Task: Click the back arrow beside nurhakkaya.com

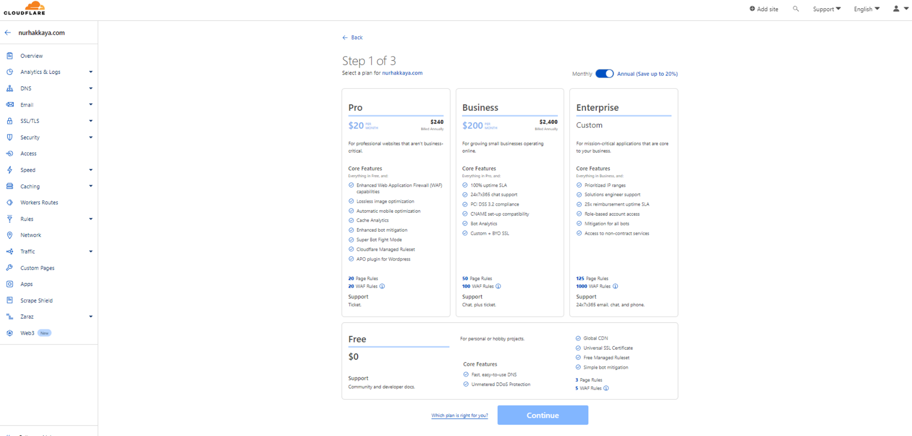Action: click(8, 32)
